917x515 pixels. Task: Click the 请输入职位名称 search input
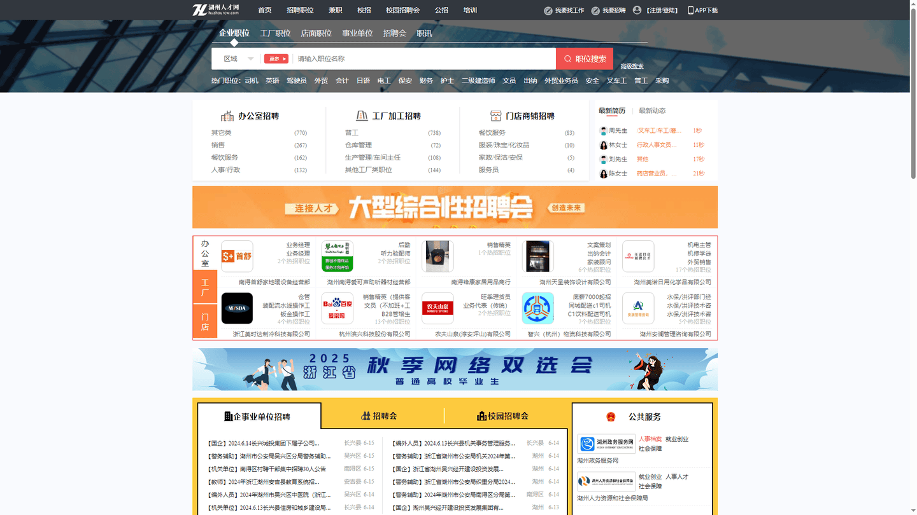(x=424, y=58)
